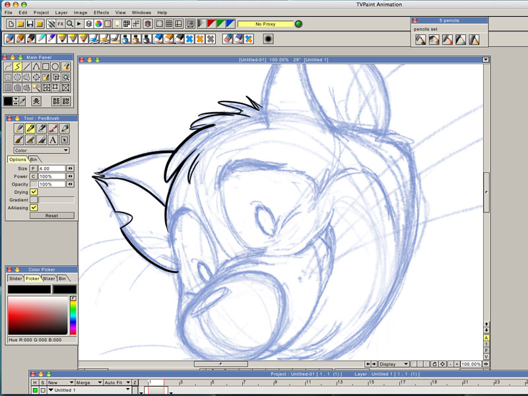Click the light bulb light-table icon
The width and height of the screenshot is (528, 396).
coord(117,24)
